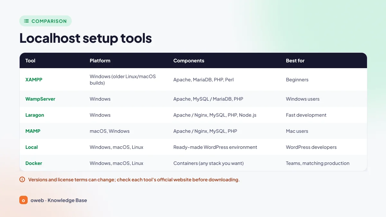Image resolution: width=386 pixels, height=217 pixels.
Task: Click the "macOS, Windows" platform cell
Action: 110,131
